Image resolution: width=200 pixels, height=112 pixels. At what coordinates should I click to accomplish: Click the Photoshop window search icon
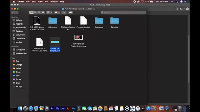pos(177,9)
